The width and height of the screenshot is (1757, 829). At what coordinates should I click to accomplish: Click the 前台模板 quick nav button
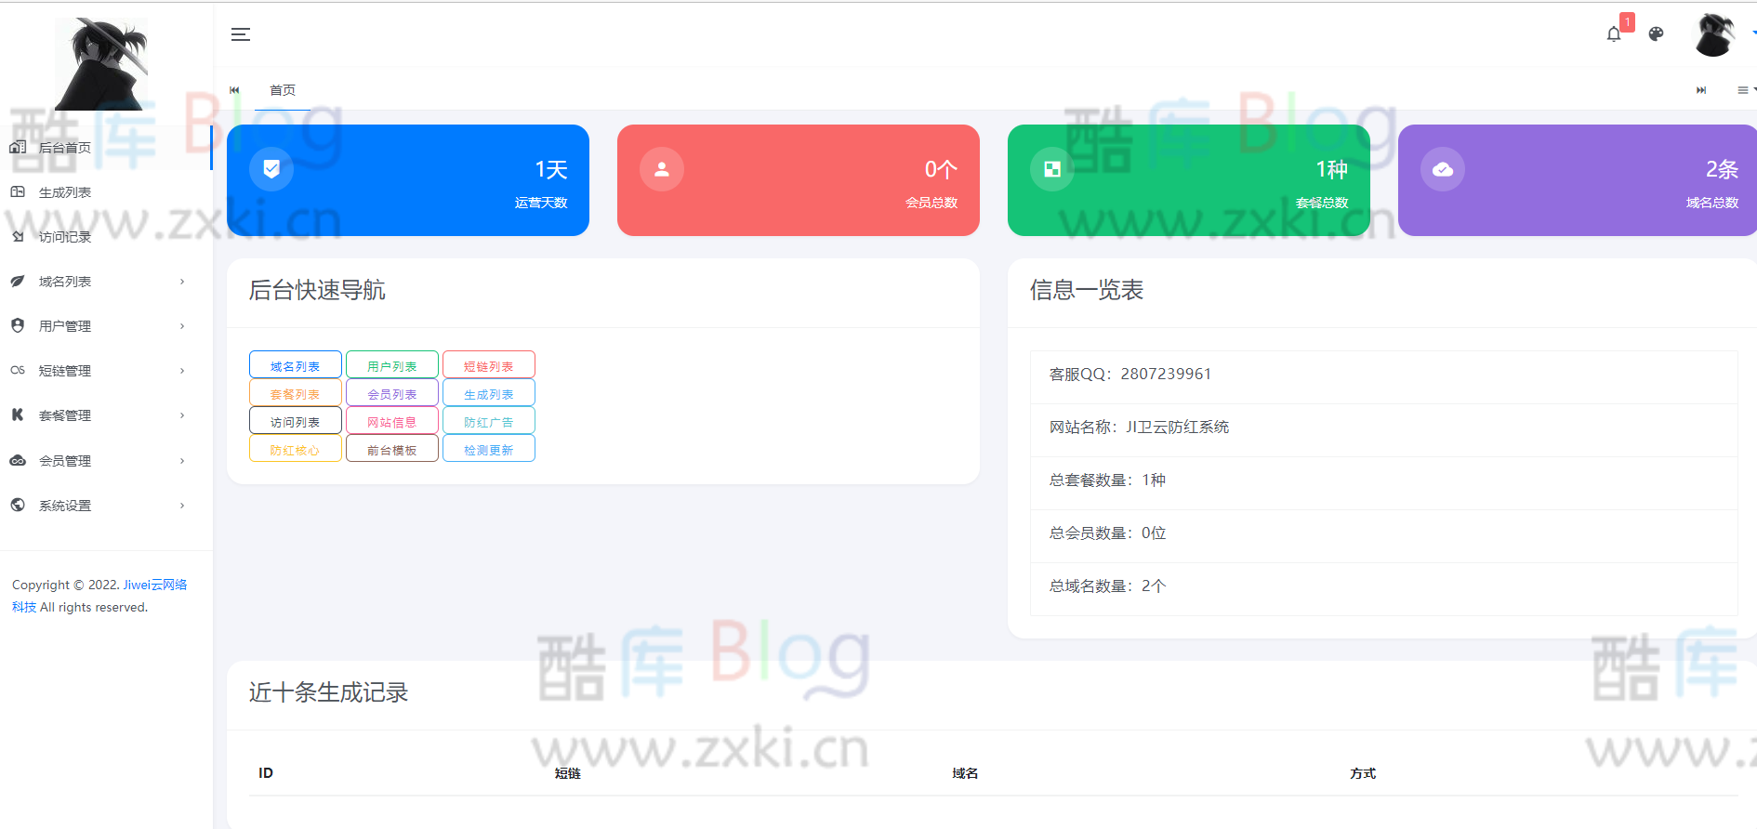coord(392,449)
